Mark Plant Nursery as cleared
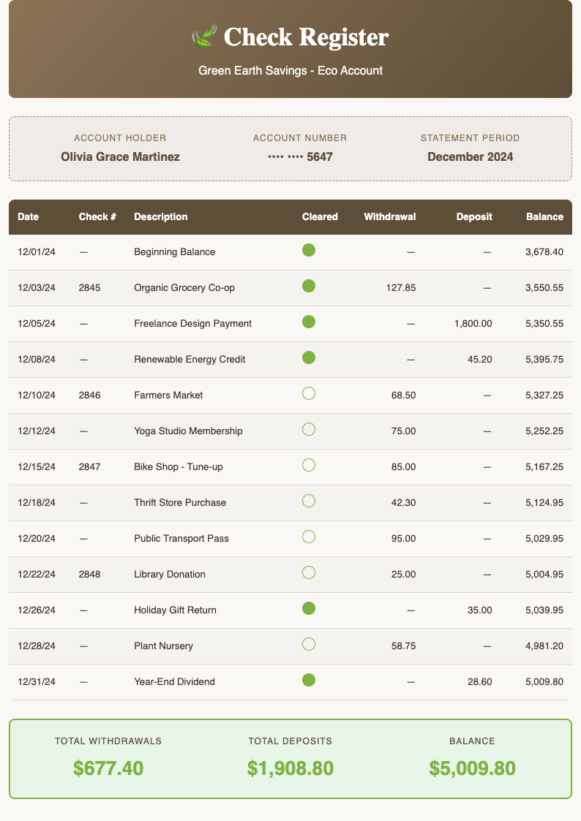The image size is (581, 821). (x=309, y=644)
